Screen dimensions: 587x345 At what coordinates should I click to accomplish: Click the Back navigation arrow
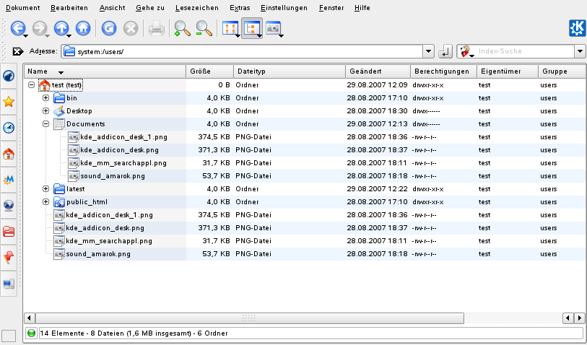(17, 28)
